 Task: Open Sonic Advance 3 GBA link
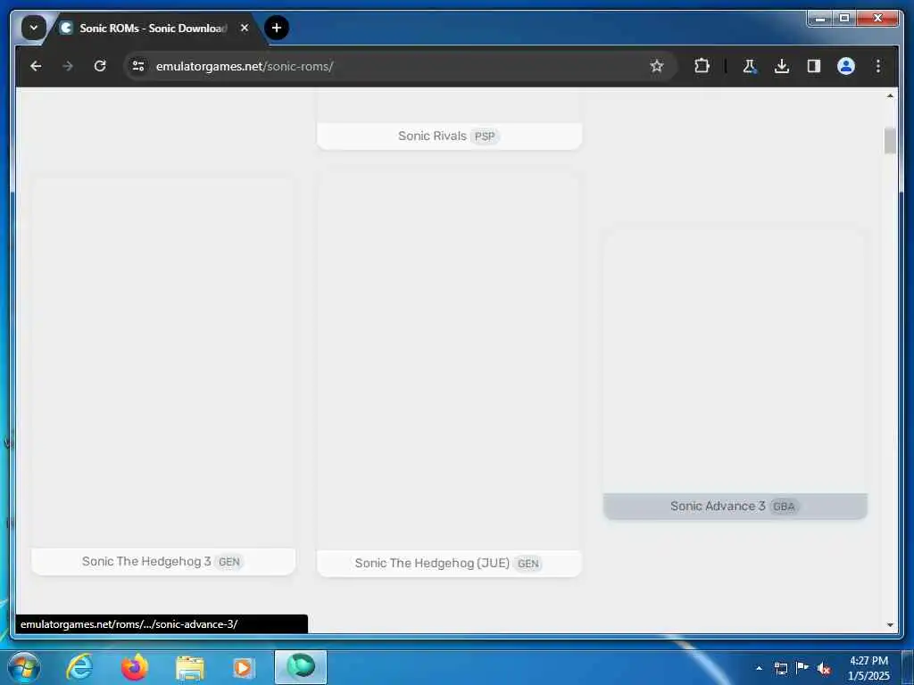[x=735, y=507]
